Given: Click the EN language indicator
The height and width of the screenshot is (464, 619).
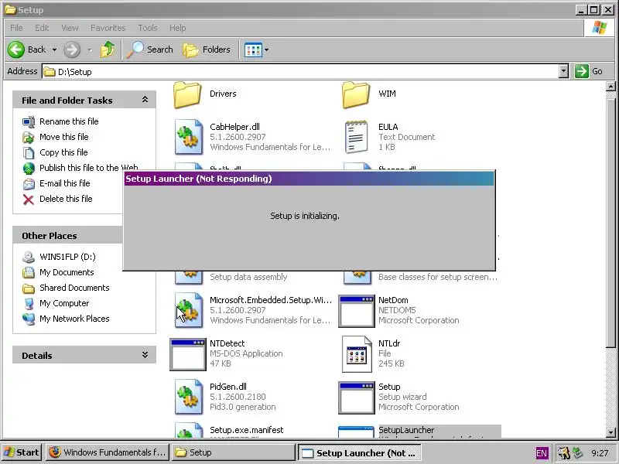Looking at the screenshot, I should pos(542,453).
